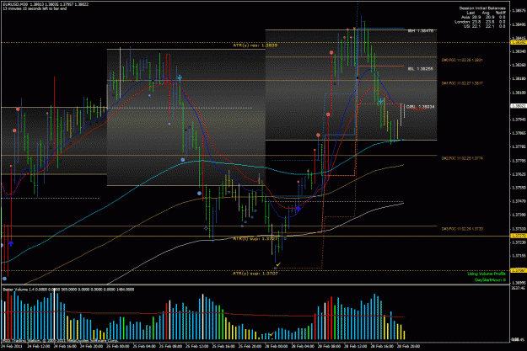Select the white diamond marker above ATR(t) sup line
This screenshot has height=351, width=527.
point(206,228)
